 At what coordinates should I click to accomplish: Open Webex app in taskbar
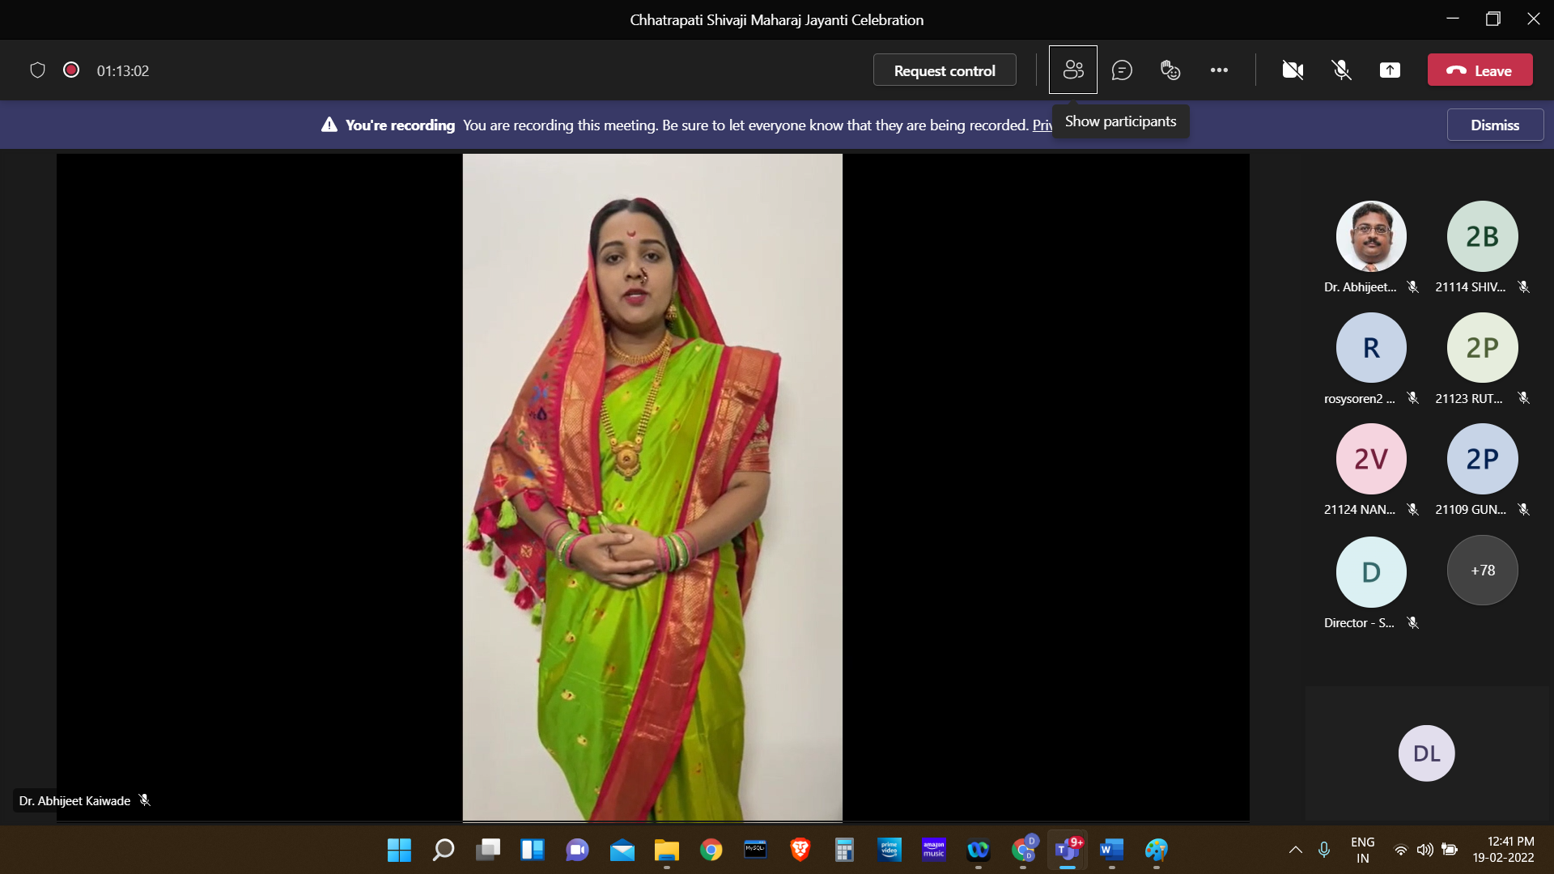(x=978, y=850)
